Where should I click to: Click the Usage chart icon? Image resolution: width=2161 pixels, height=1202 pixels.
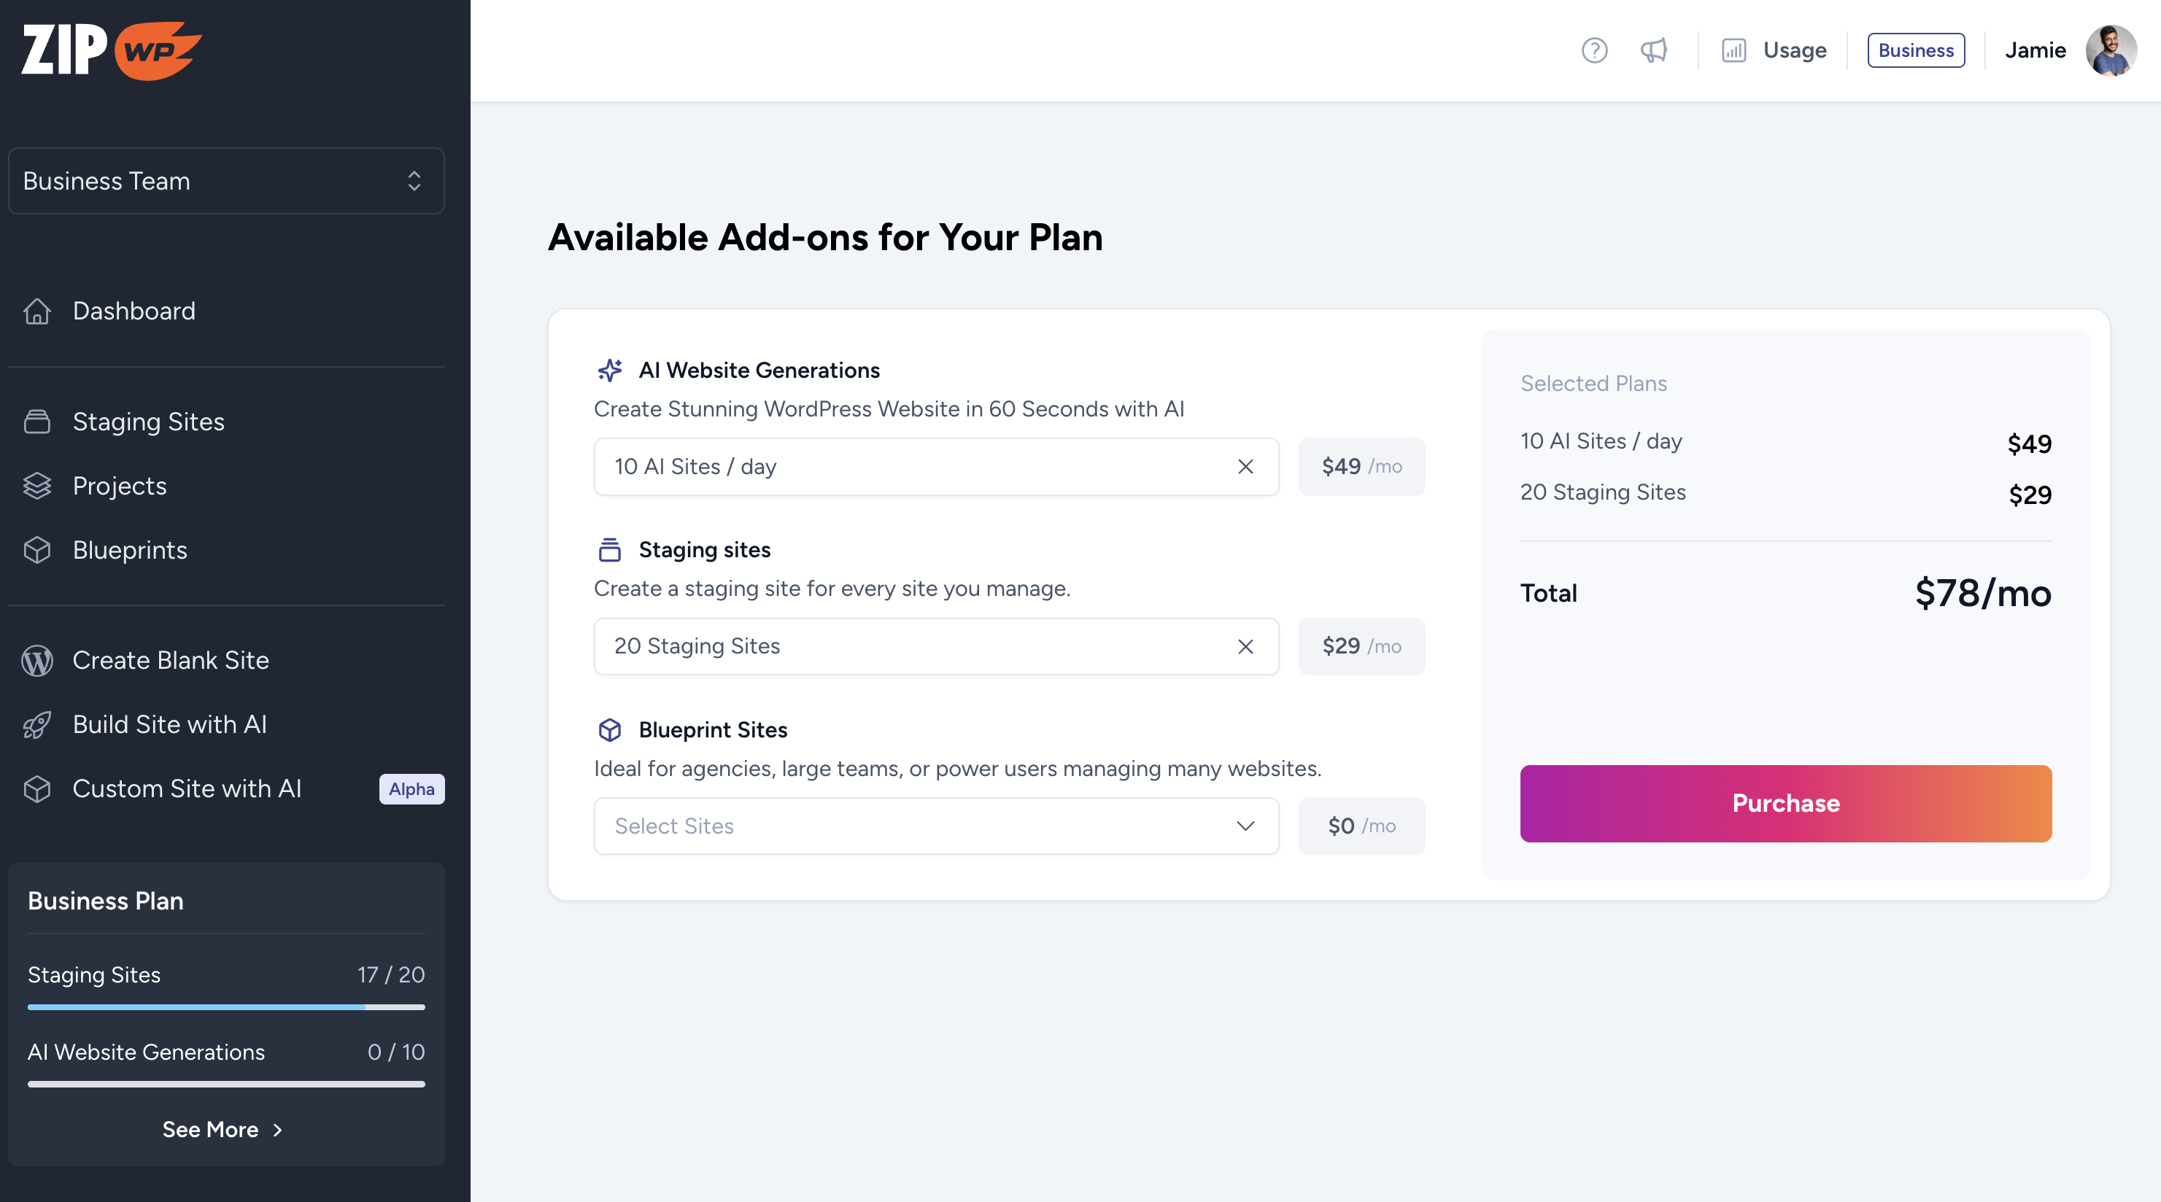pos(1733,50)
